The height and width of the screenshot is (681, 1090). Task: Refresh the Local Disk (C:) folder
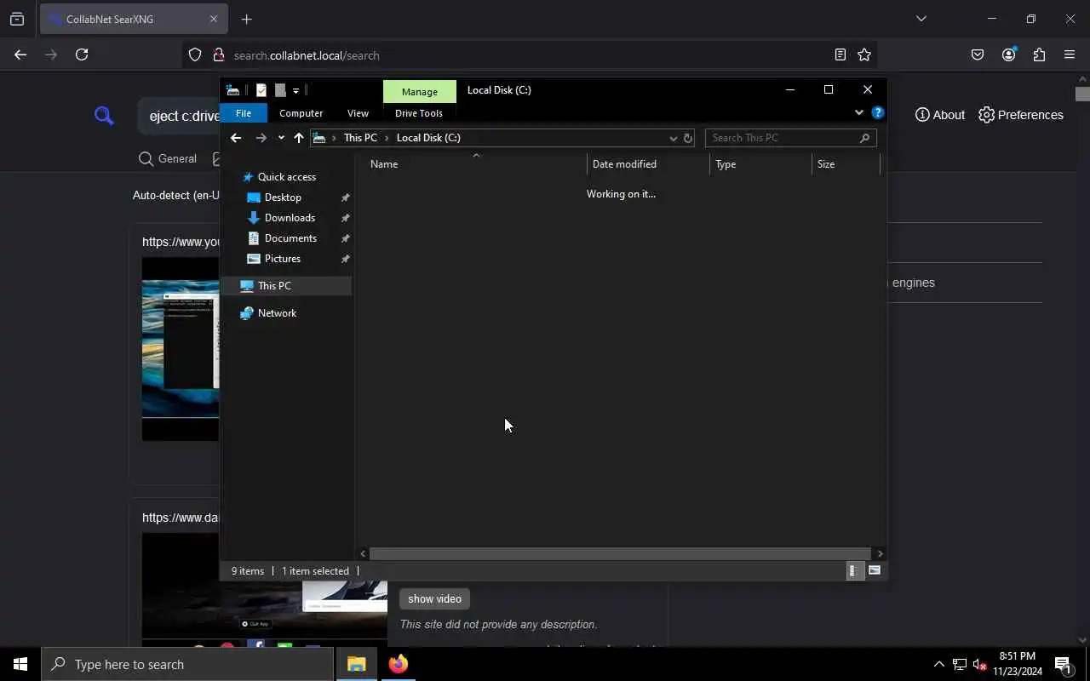point(688,138)
